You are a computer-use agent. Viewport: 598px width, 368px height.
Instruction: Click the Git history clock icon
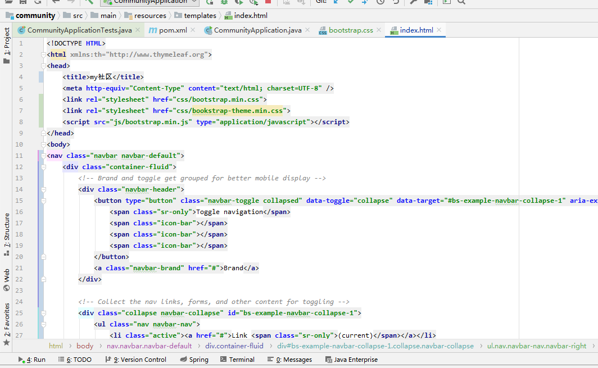tap(380, 2)
